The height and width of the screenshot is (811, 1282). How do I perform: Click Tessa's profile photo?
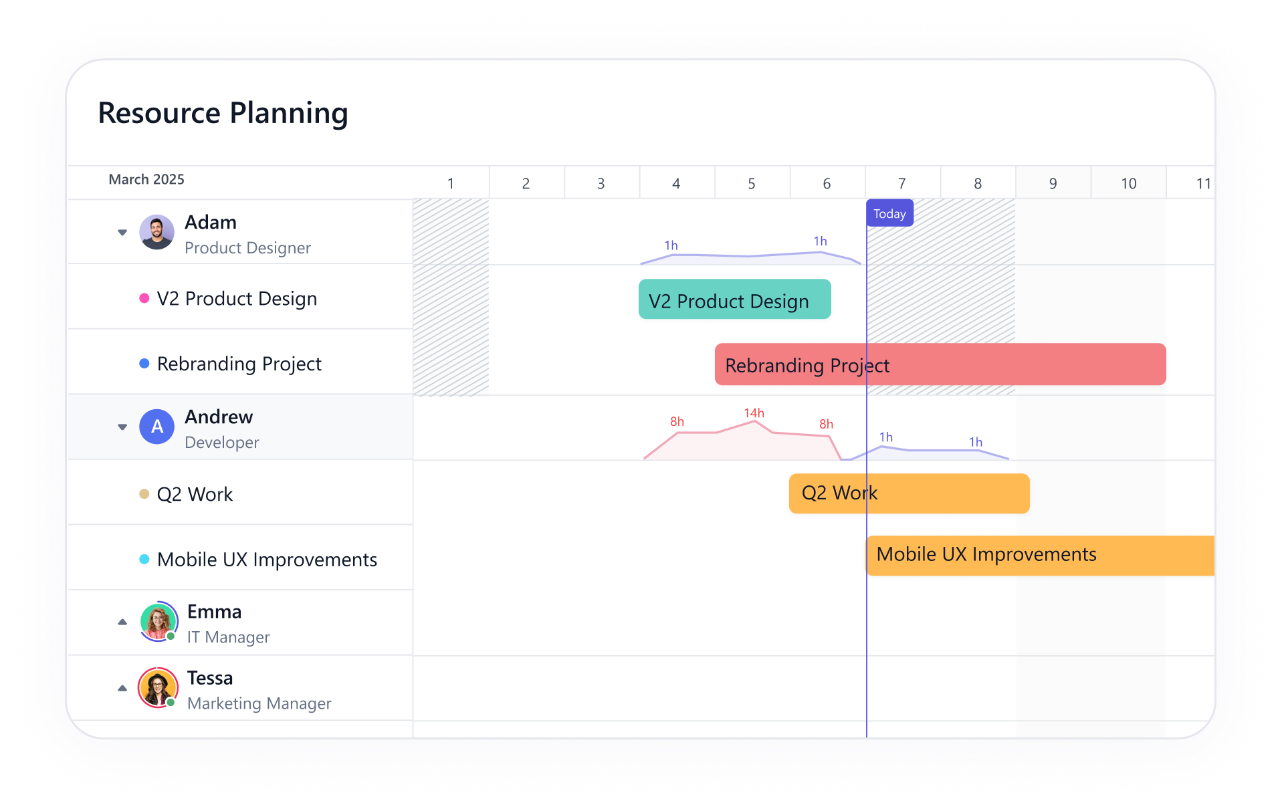pos(158,687)
